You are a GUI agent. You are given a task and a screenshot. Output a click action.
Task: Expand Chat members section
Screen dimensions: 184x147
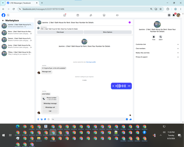(157, 49)
